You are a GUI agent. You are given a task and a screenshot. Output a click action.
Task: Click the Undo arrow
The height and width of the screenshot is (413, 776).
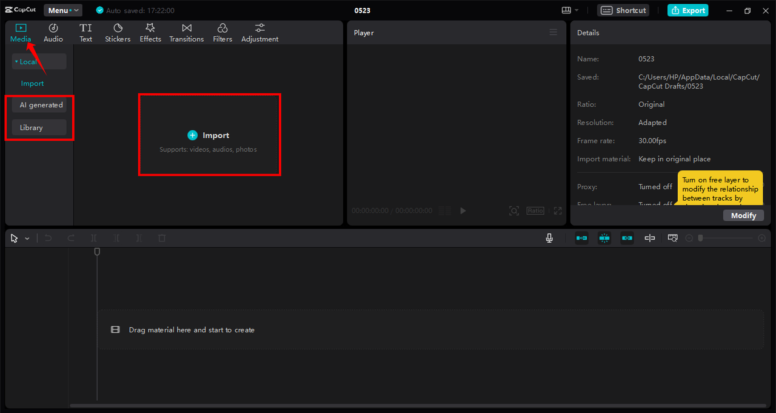[x=48, y=238]
